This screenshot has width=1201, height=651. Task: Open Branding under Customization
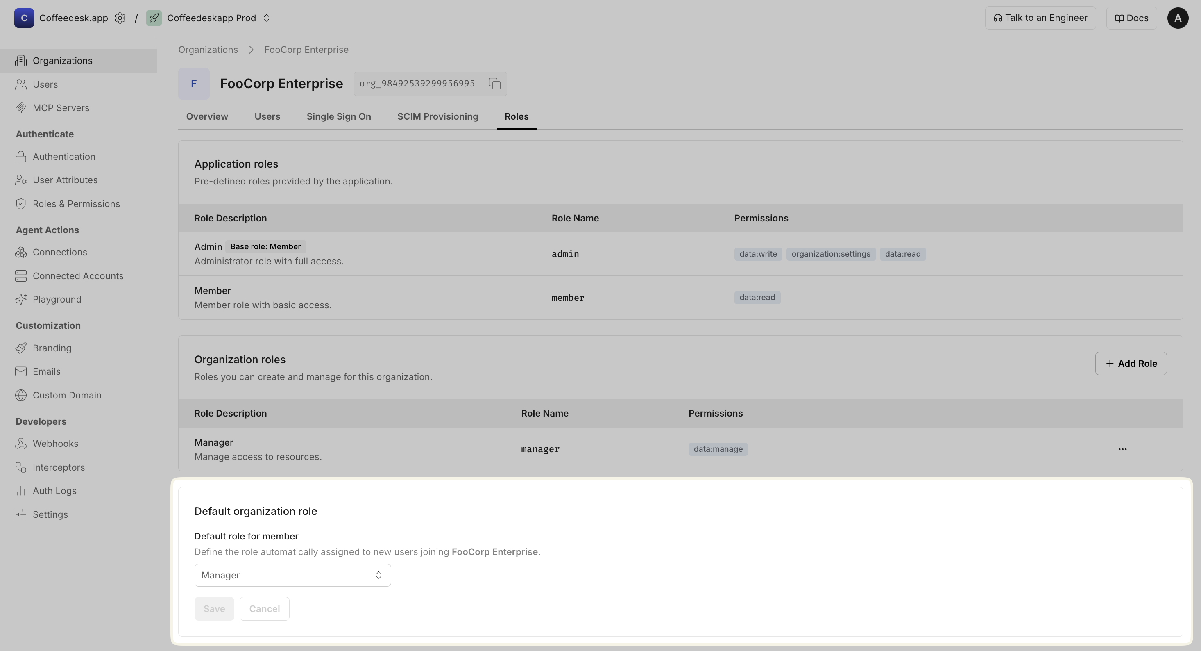coord(52,348)
